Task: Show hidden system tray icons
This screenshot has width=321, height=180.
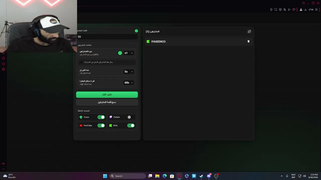Action: (x=282, y=176)
